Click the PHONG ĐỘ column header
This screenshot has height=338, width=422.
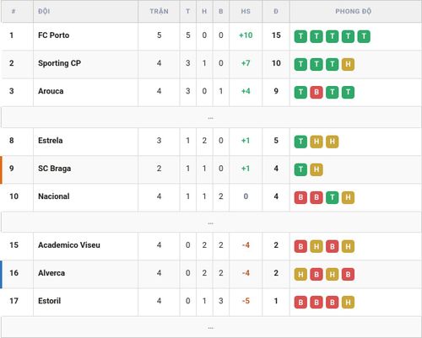pyautogui.click(x=354, y=11)
